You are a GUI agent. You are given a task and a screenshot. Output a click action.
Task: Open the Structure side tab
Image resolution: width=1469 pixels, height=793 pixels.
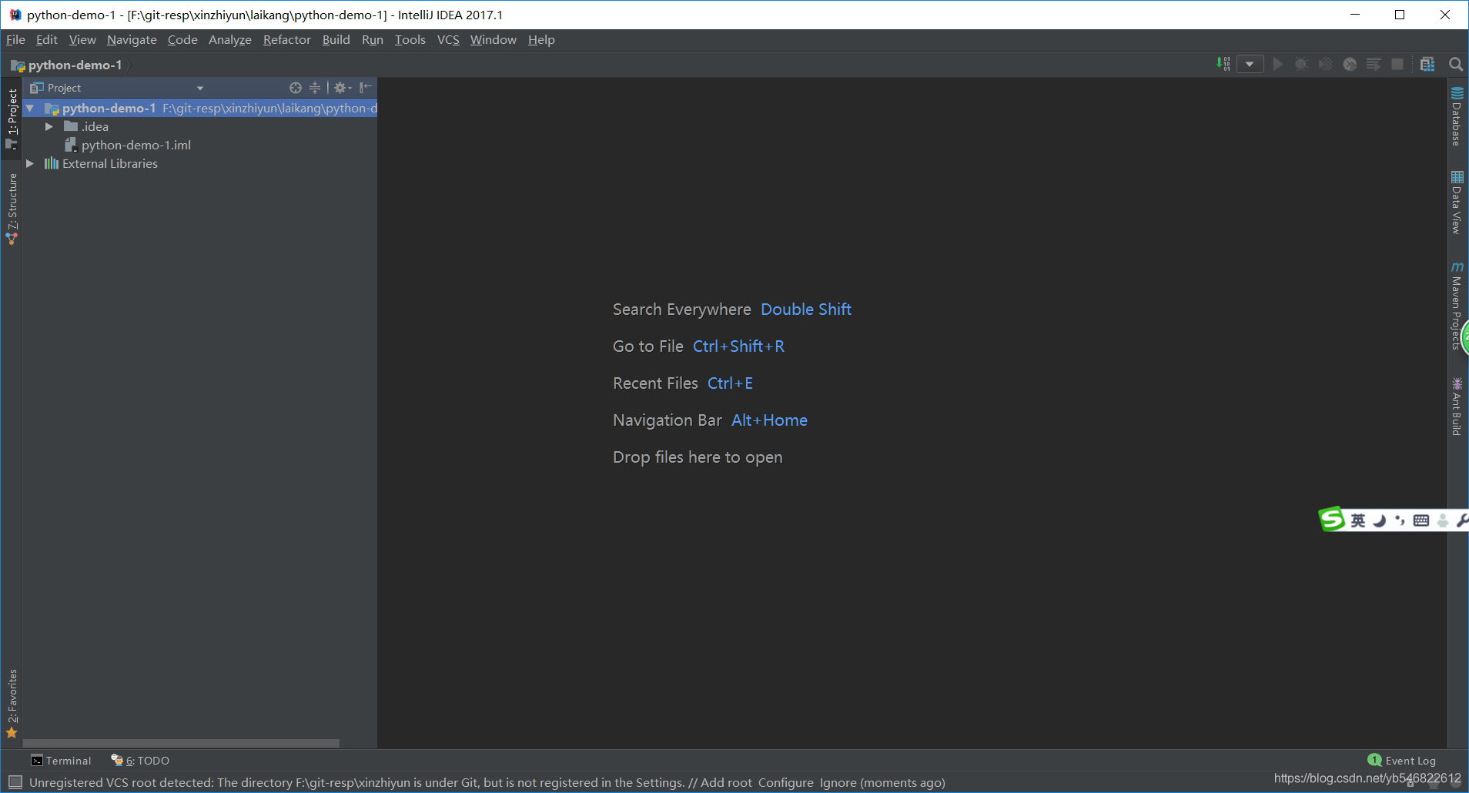click(x=12, y=209)
